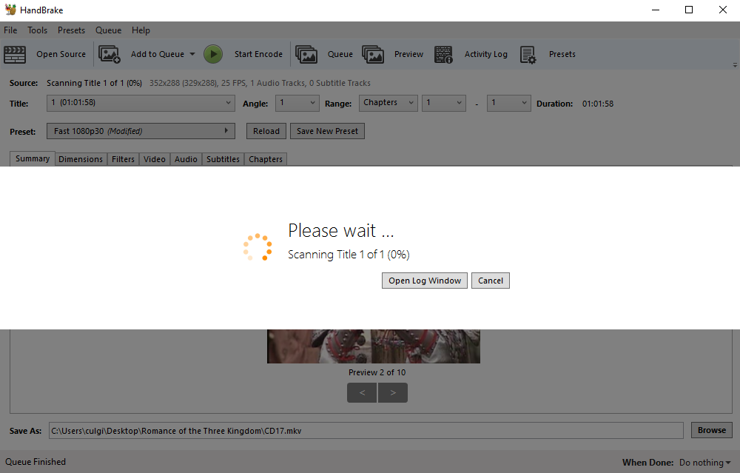Click the green Start Encode play icon
The height and width of the screenshot is (473, 740).
(x=213, y=54)
